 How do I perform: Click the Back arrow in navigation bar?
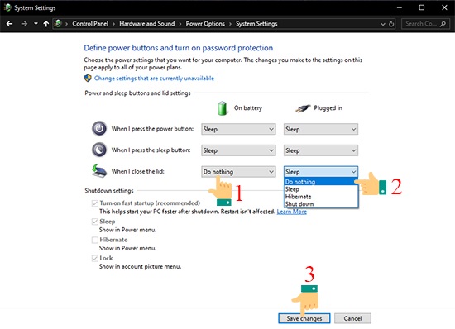(x=9, y=24)
